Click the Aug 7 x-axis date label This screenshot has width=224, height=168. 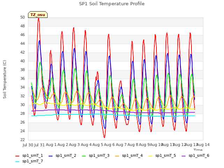(x=121, y=145)
